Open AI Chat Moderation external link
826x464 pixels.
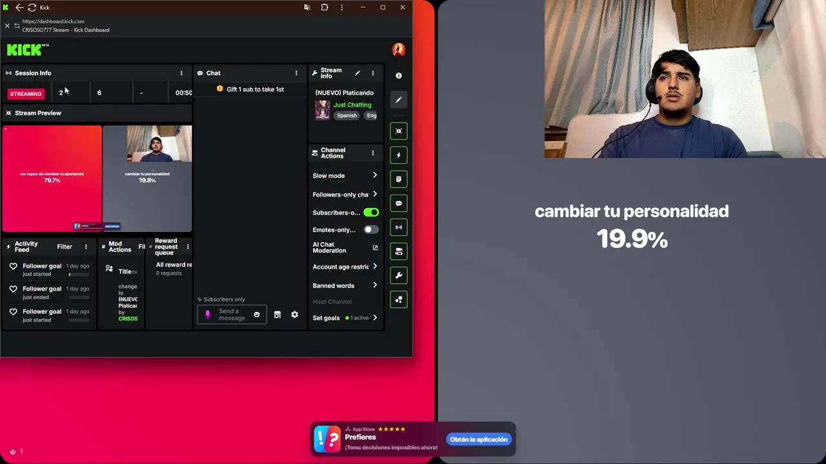point(375,247)
